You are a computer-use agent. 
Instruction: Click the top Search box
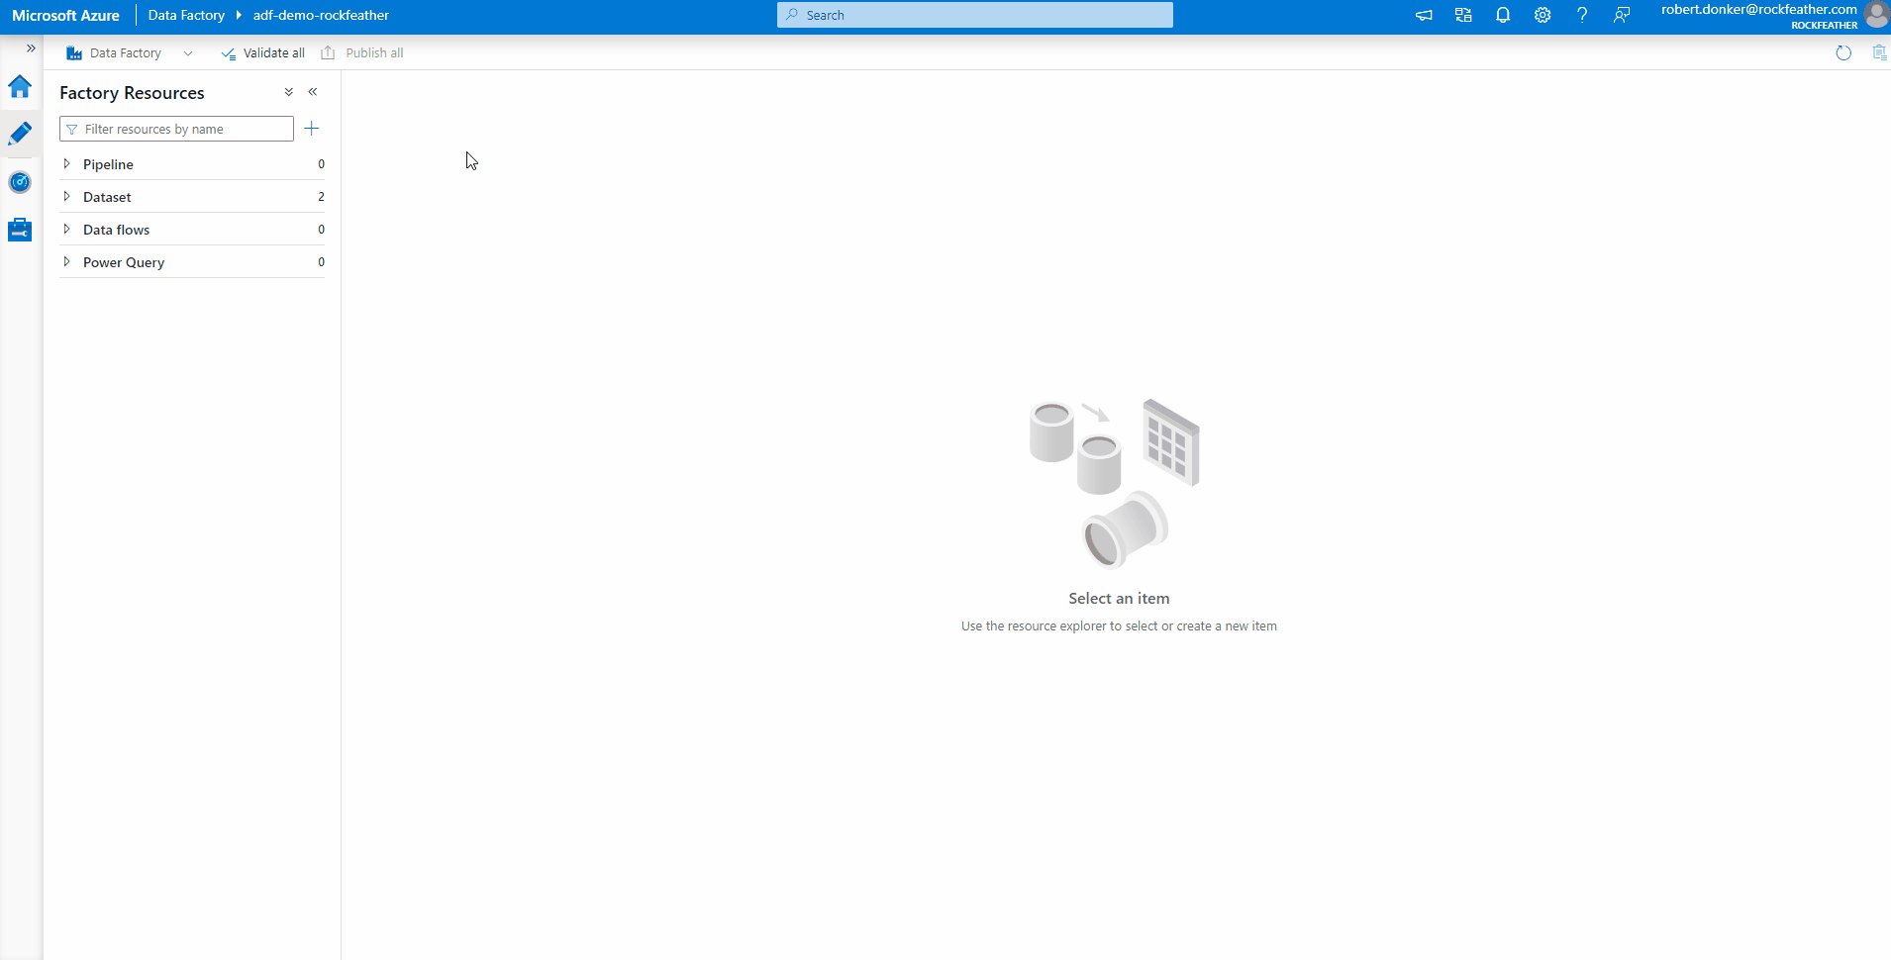point(975,15)
